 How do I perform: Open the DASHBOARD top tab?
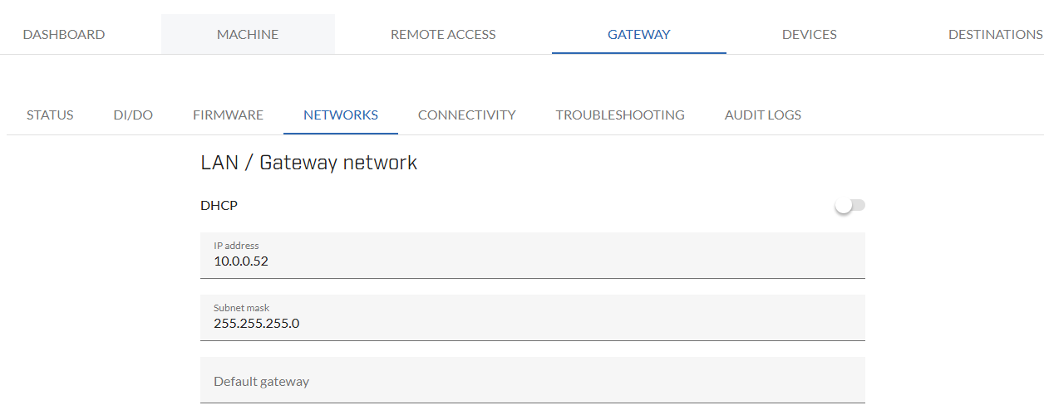pos(64,35)
